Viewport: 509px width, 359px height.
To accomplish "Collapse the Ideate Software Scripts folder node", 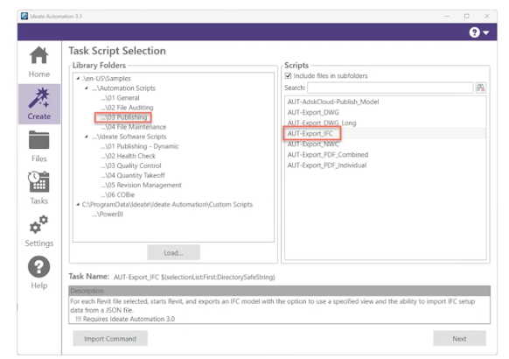I will 86,137.
